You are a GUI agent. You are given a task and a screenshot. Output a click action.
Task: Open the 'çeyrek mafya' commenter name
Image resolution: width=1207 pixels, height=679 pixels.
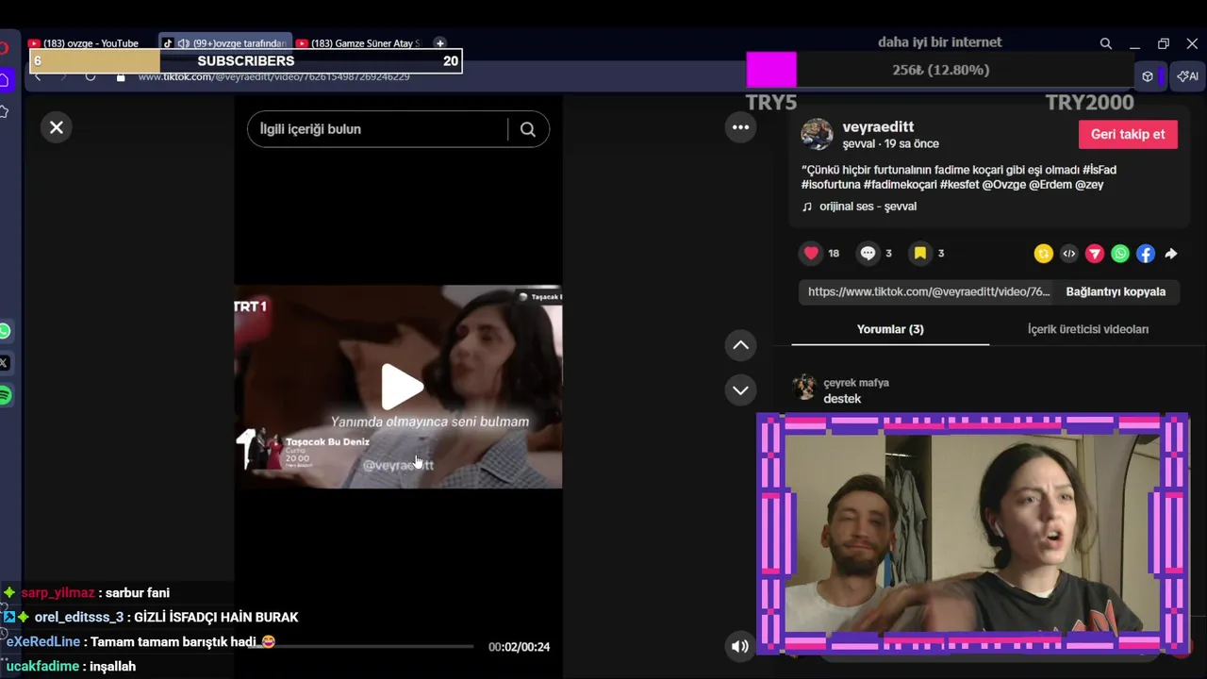pyautogui.click(x=856, y=383)
